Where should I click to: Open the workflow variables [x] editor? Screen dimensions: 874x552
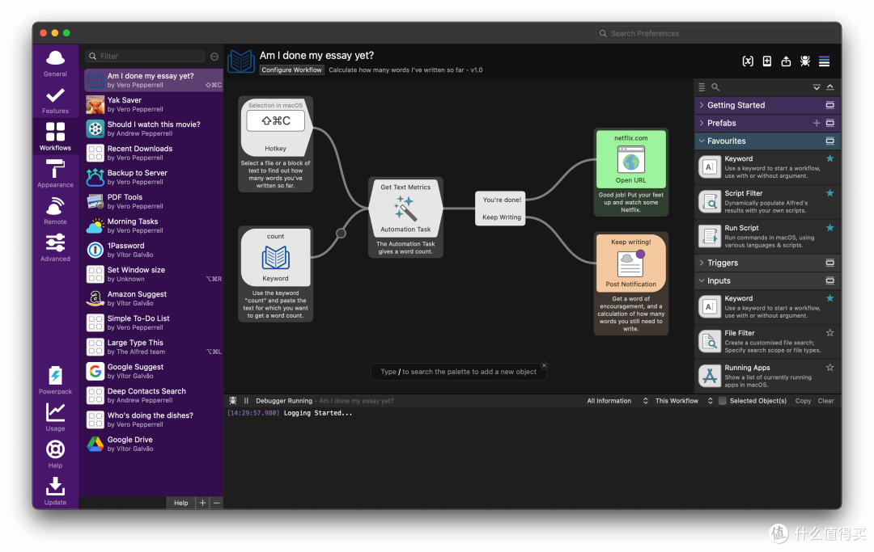click(748, 61)
